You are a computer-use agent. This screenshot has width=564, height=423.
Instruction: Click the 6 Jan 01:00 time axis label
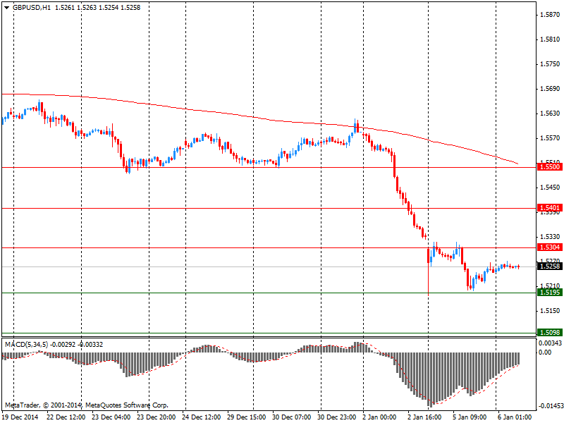515,417
